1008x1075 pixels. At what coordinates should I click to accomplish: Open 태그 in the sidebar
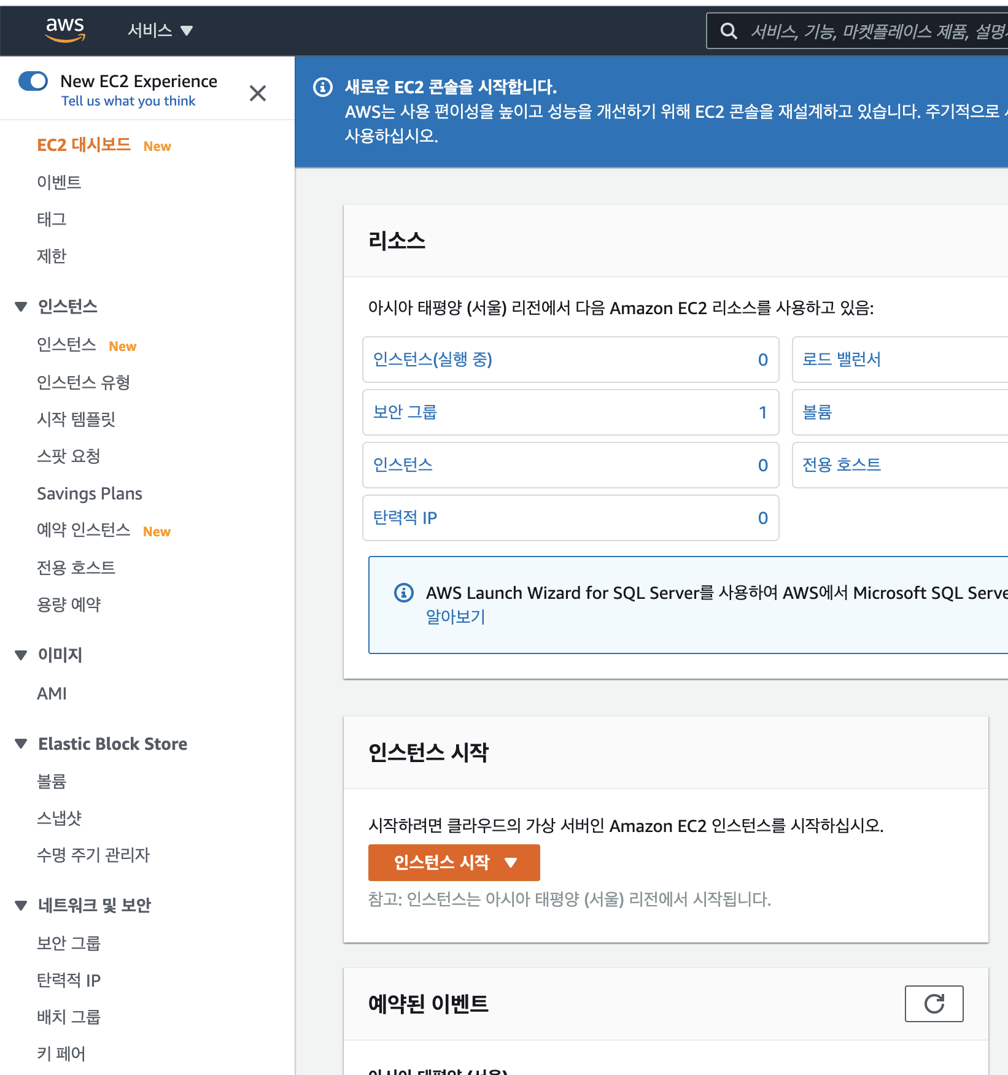(x=52, y=219)
